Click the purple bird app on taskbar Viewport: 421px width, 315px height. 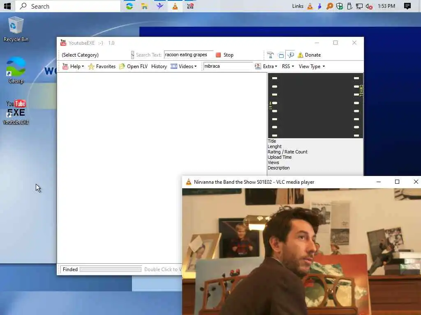(x=160, y=6)
